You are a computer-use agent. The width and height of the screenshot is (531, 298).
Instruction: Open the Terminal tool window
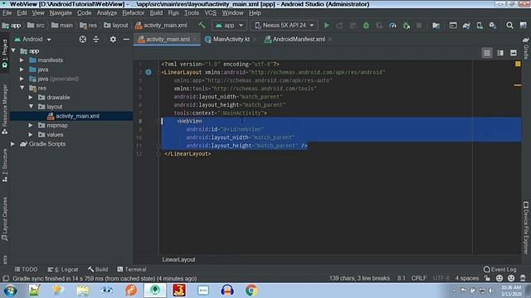(132, 269)
